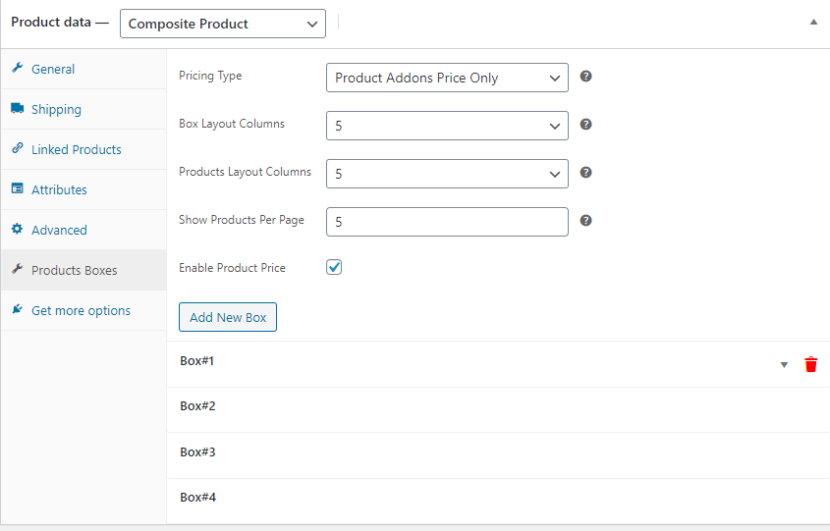Open the Get more options tab
This screenshot has width=830, height=531.
point(83,310)
